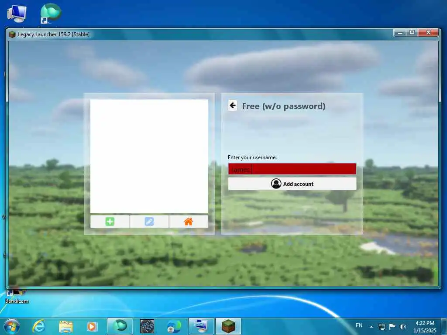Open the Bandicam desktop shortcut
Screen dimensions: 447x335
coord(17,296)
